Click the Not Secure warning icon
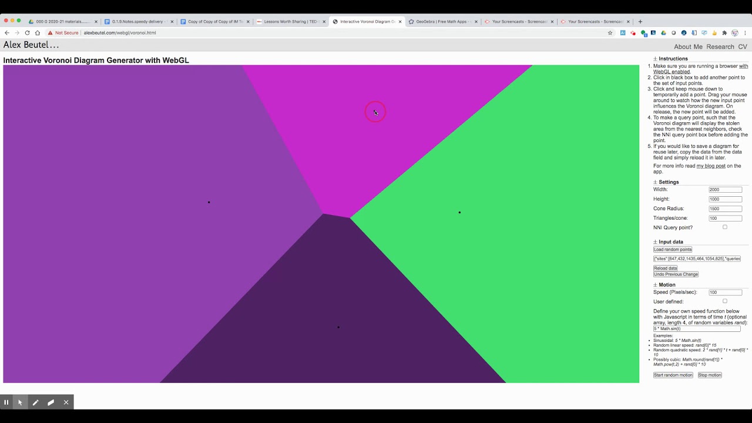Screen dimensions: 752x423 pos(51,33)
